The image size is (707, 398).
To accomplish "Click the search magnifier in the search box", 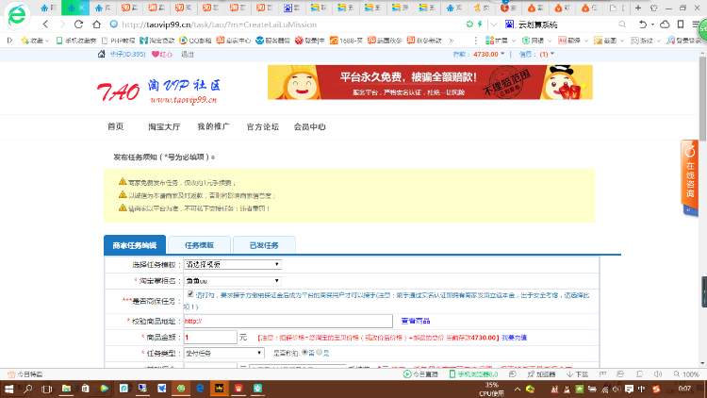I will click(x=622, y=25).
